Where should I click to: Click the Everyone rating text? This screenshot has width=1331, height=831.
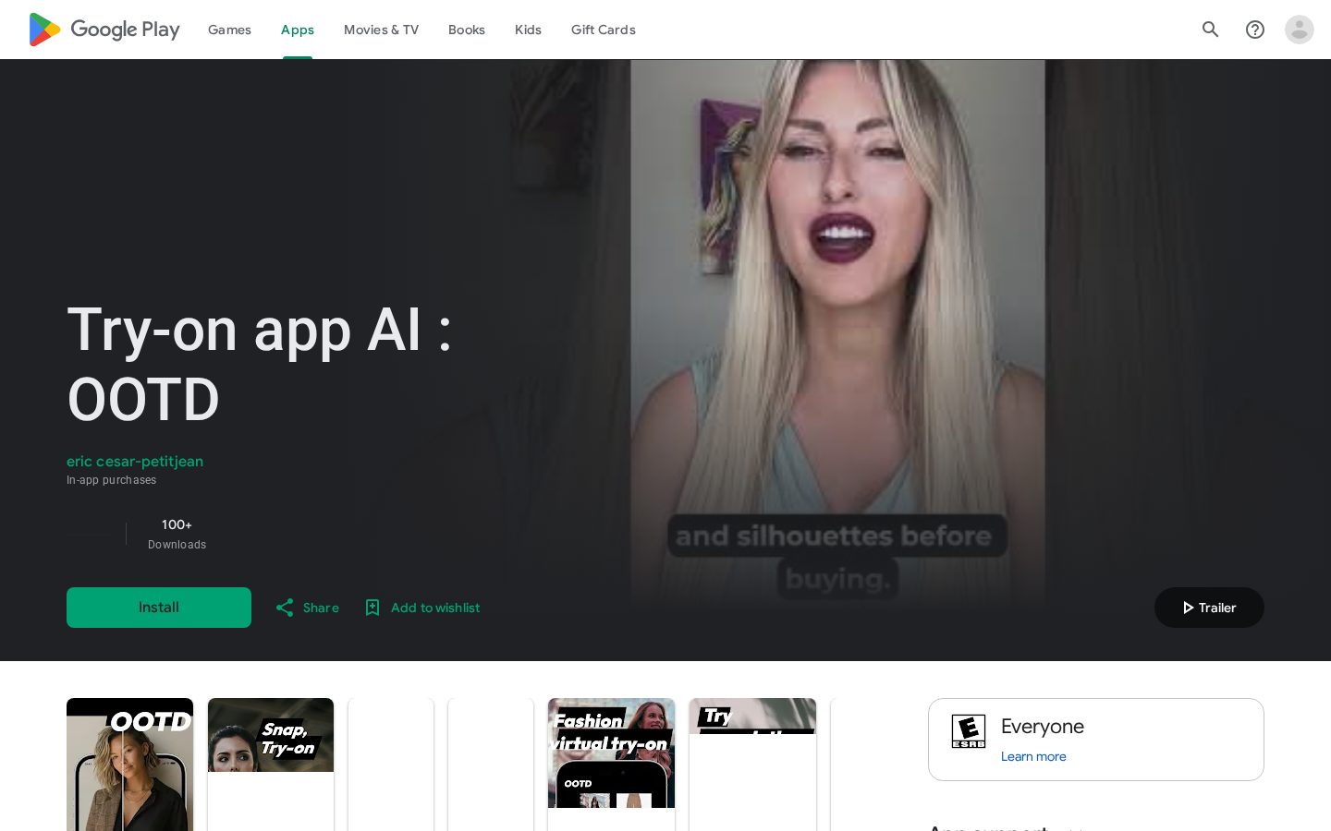point(1043,727)
